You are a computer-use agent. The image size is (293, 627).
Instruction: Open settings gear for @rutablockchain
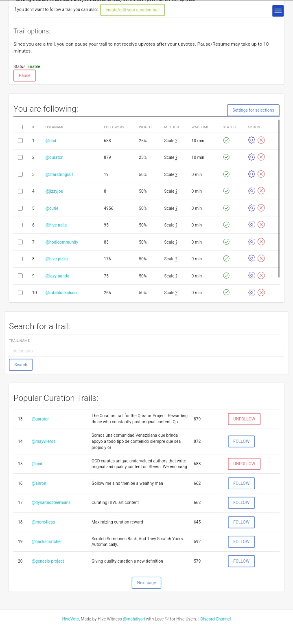(x=251, y=292)
